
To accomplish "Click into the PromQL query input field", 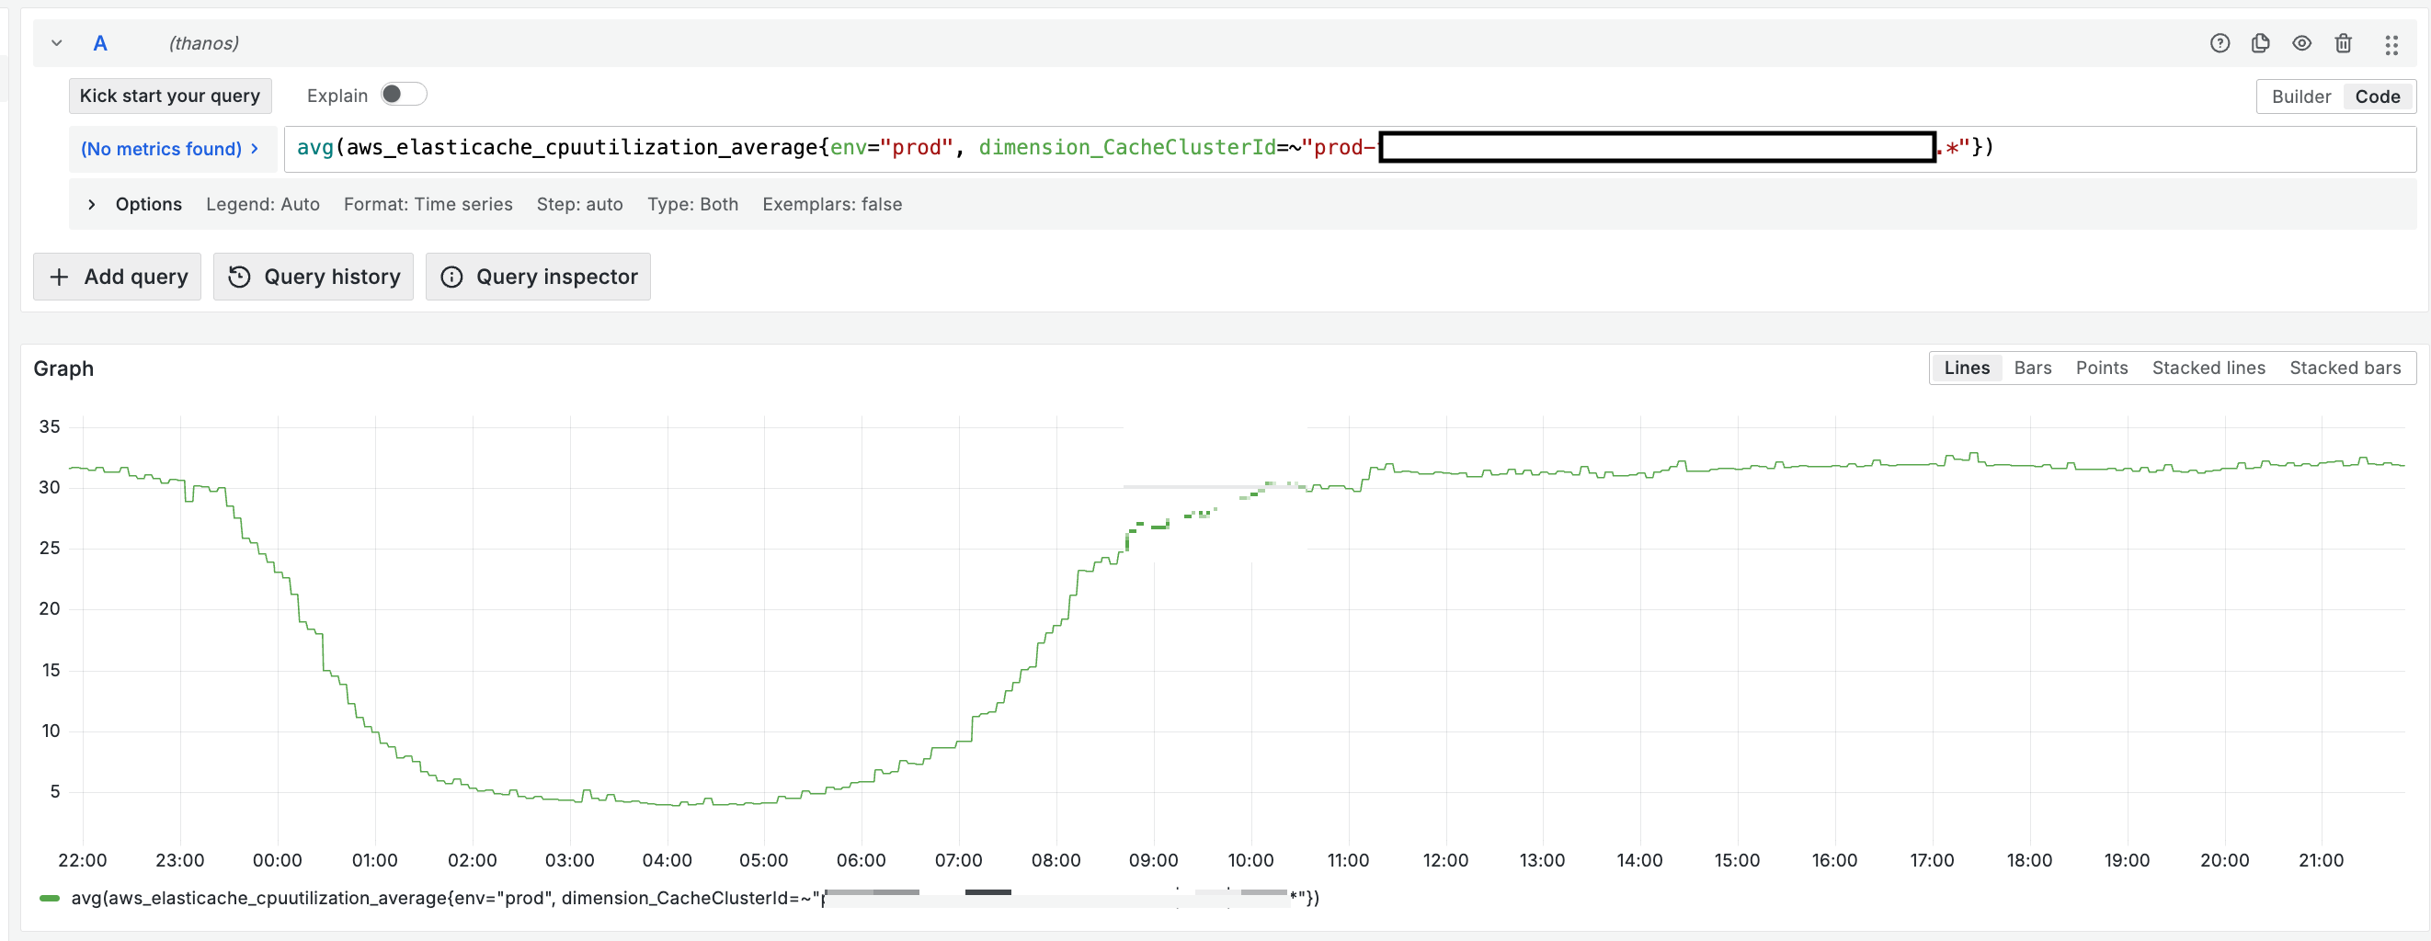I will point(1350,149).
